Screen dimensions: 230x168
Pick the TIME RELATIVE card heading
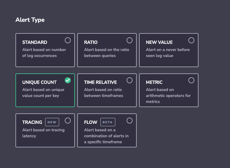coord(100,82)
